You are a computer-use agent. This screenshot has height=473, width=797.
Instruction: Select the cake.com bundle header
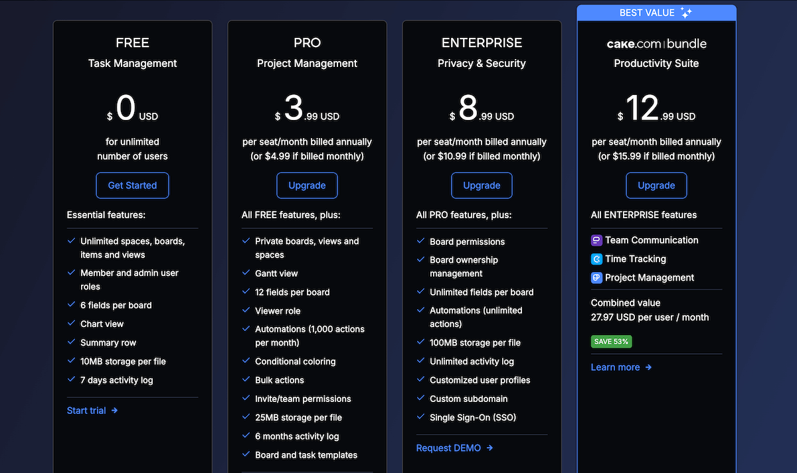click(656, 44)
